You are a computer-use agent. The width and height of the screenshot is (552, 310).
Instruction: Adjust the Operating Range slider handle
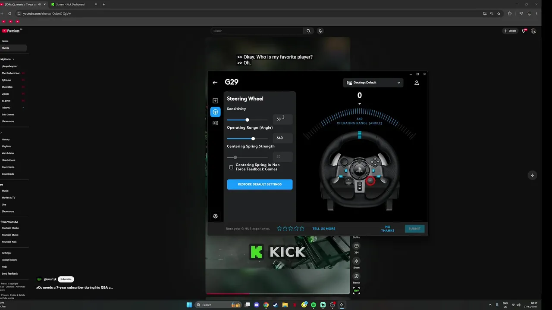pyautogui.click(x=253, y=139)
